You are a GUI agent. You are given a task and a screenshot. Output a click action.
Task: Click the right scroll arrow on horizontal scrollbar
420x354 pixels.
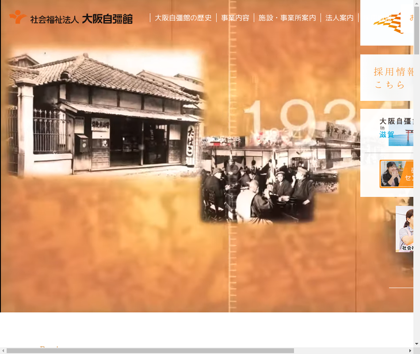pos(410,350)
